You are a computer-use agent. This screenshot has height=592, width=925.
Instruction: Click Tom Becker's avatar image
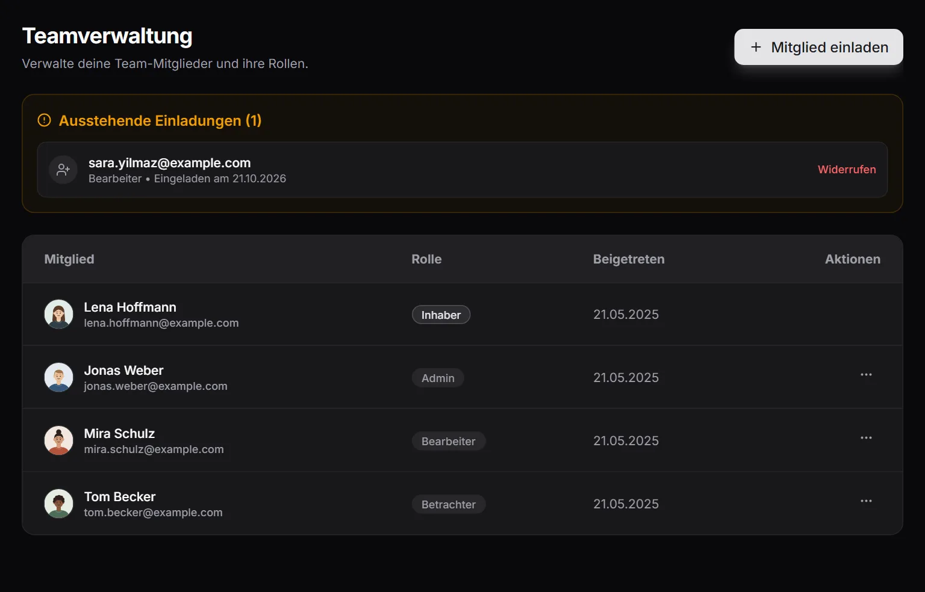click(59, 504)
